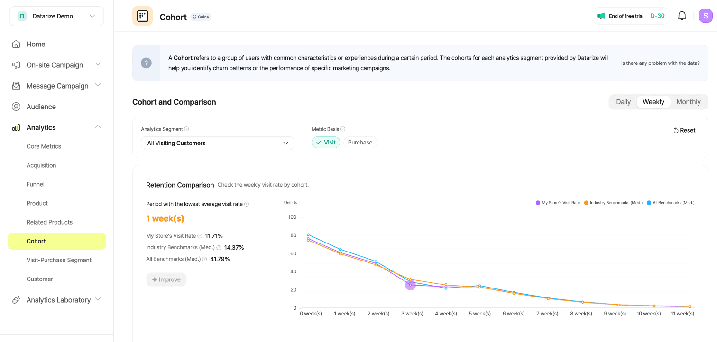Click the '1 week(s)' orange value

165,218
